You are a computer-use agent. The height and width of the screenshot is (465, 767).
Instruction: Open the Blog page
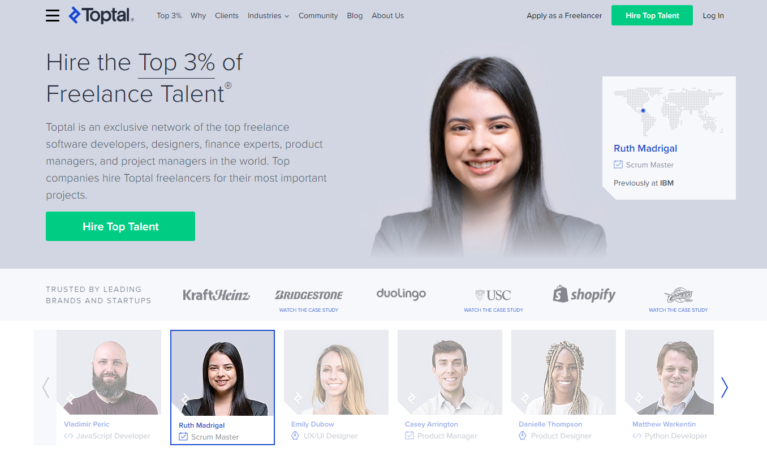[355, 16]
